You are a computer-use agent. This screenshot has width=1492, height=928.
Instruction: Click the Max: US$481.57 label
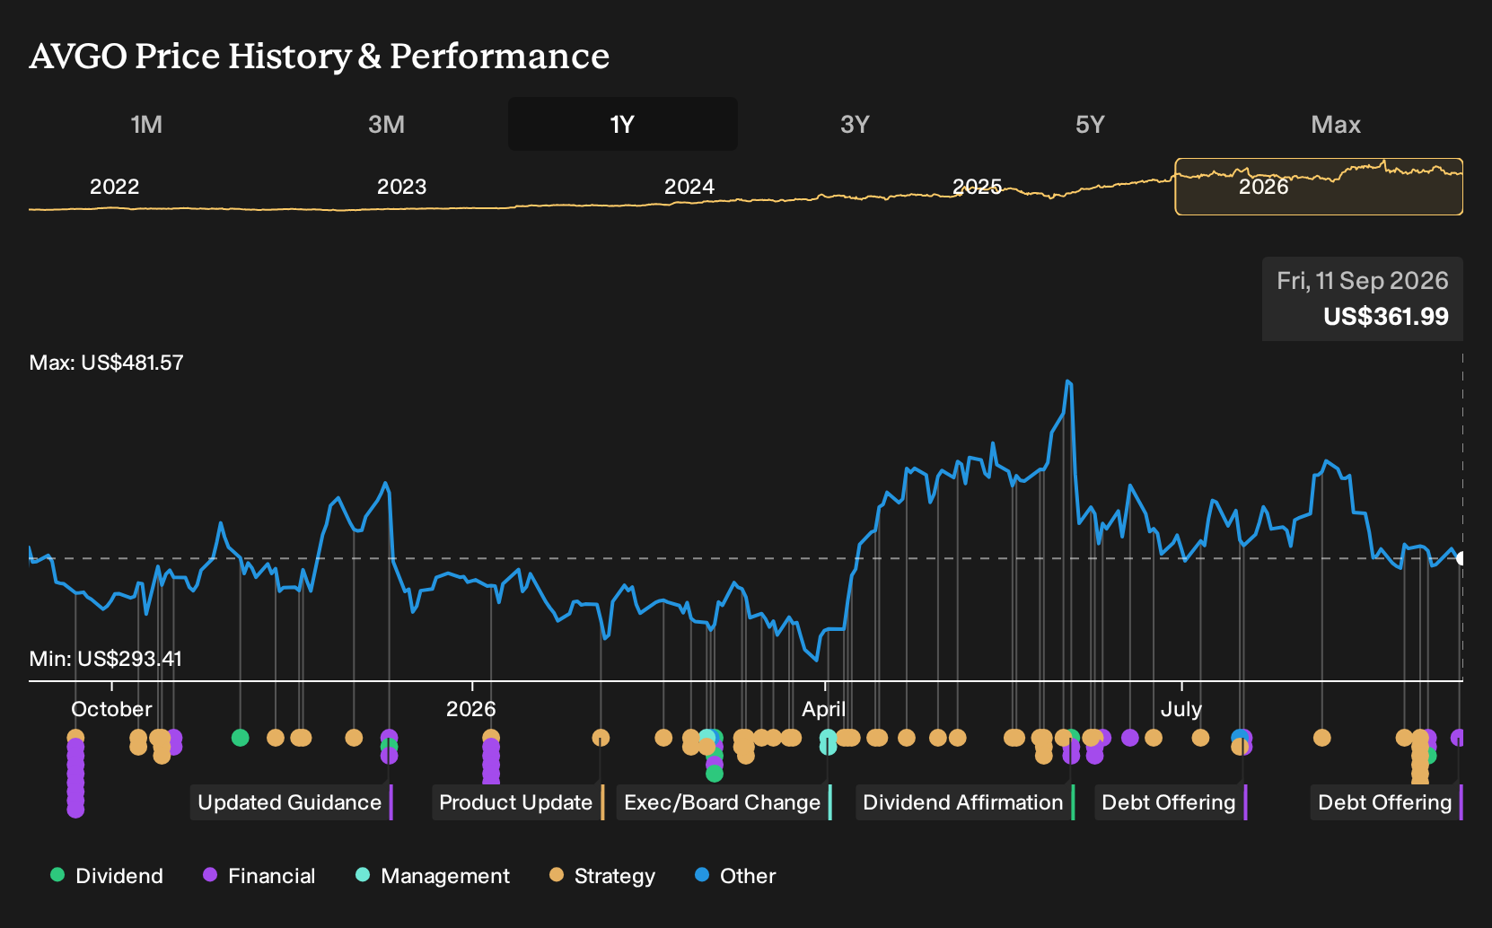click(x=106, y=363)
